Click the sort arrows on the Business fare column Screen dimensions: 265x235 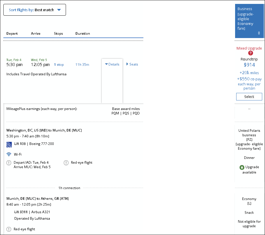click(x=259, y=33)
